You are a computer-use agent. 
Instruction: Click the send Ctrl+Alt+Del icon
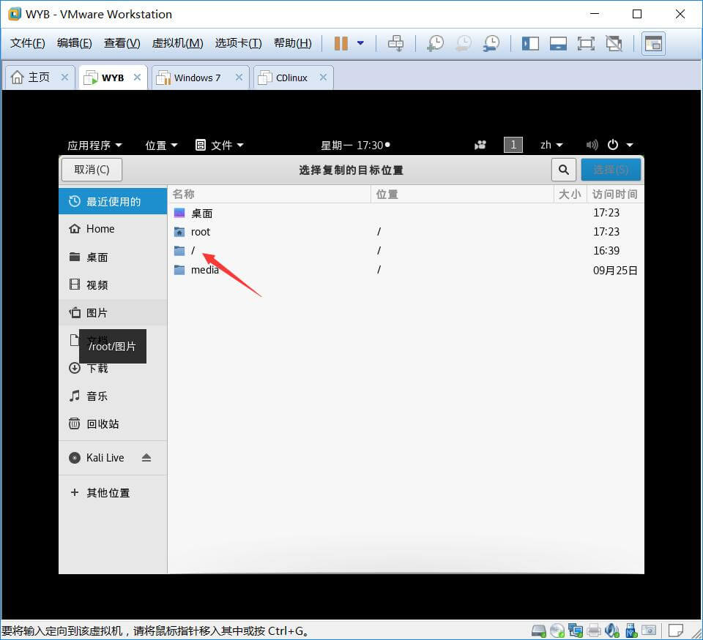(x=395, y=43)
